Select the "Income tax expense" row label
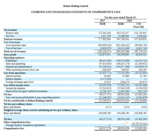The width and height of the screenshot is (153, 131). [x=15, y=88]
